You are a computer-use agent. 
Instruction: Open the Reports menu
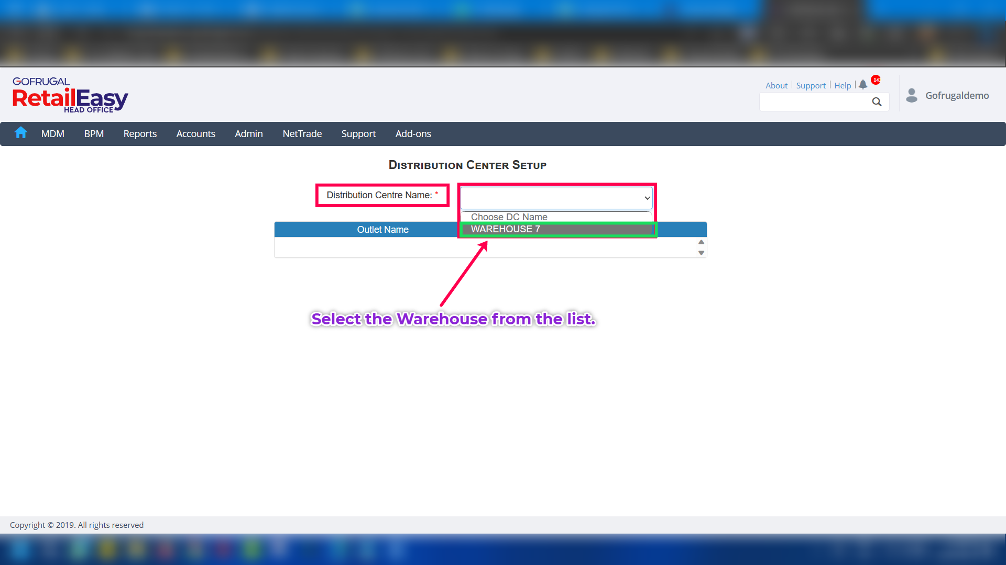click(x=140, y=134)
